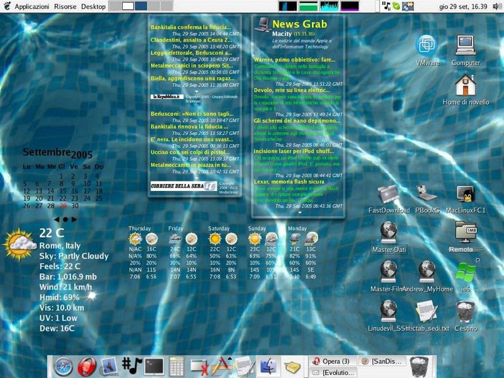This screenshot has height=378, width=504.
Task: Launch the calculator icon in the dock
Action: [x=176, y=367]
